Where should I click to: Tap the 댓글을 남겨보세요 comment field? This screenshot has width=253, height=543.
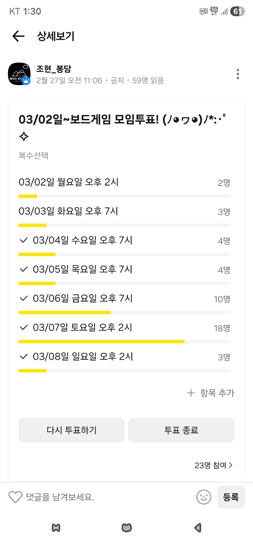pyautogui.click(x=75, y=497)
